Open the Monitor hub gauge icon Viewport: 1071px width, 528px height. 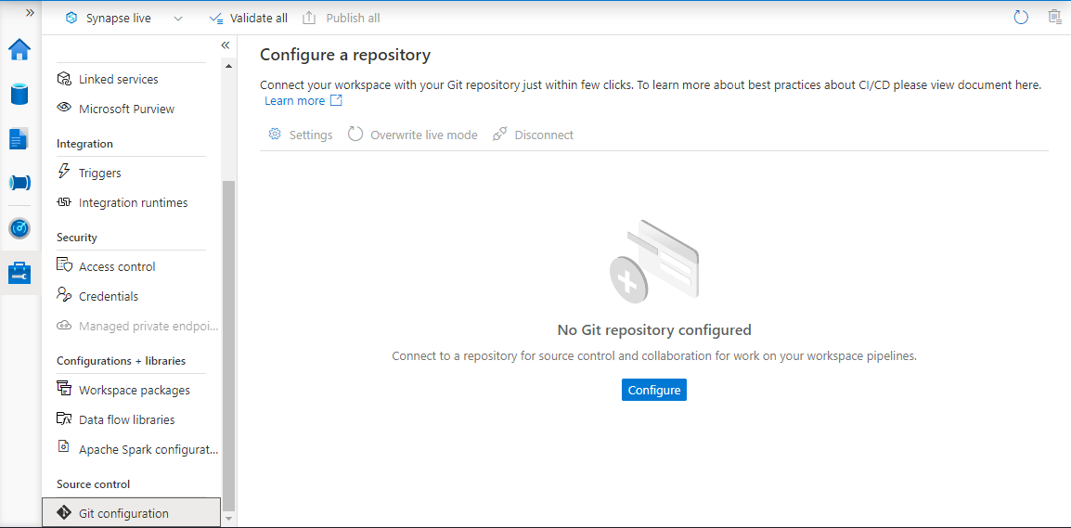point(19,228)
